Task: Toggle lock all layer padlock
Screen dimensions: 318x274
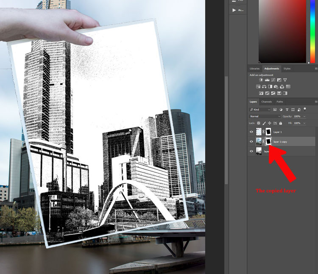Action: 281,123
